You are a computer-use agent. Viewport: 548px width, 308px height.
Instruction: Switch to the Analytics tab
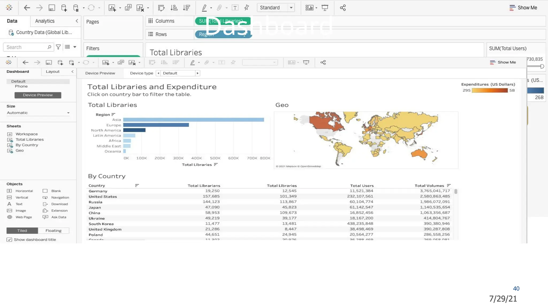(x=45, y=21)
